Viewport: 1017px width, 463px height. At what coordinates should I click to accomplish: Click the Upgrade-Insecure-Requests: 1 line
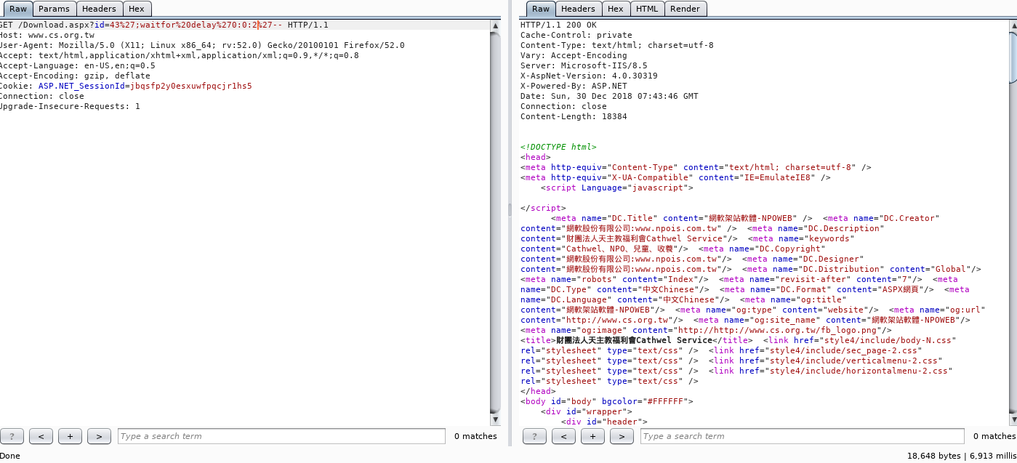(x=70, y=106)
